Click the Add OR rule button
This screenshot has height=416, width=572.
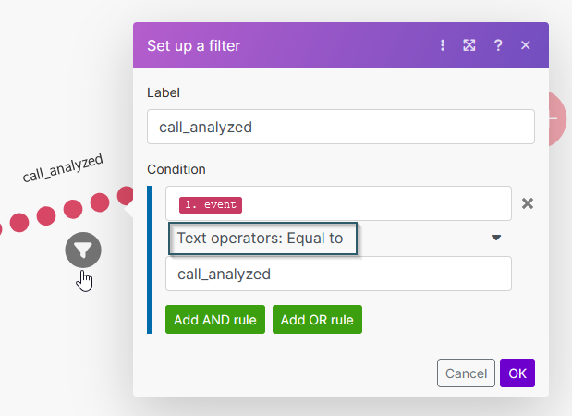point(317,320)
